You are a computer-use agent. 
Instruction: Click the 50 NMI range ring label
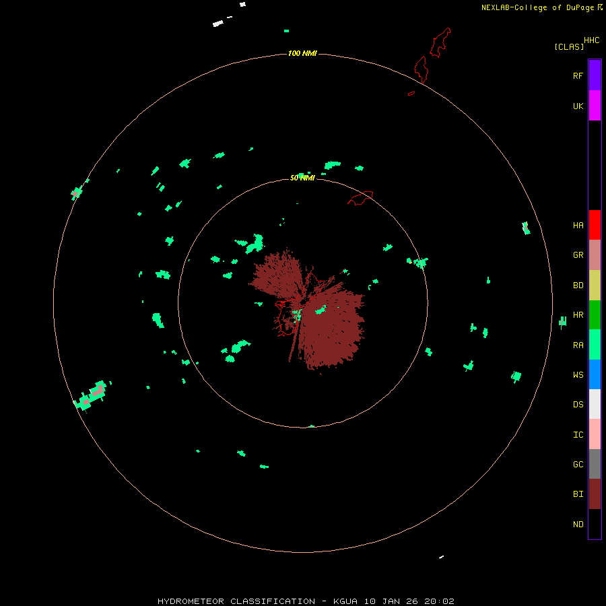[302, 178]
